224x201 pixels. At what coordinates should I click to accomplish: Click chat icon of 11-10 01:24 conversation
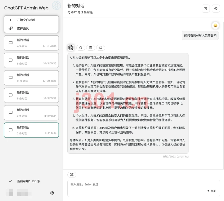pos(11,113)
